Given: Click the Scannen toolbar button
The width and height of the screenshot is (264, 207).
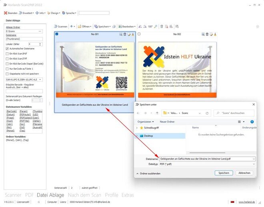Looking at the screenshot, I should point(61,26).
